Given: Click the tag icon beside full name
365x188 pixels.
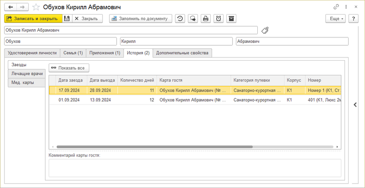Looking at the screenshot, I should [265, 30].
